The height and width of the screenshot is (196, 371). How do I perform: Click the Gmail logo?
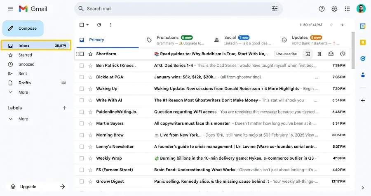[x=33, y=9]
